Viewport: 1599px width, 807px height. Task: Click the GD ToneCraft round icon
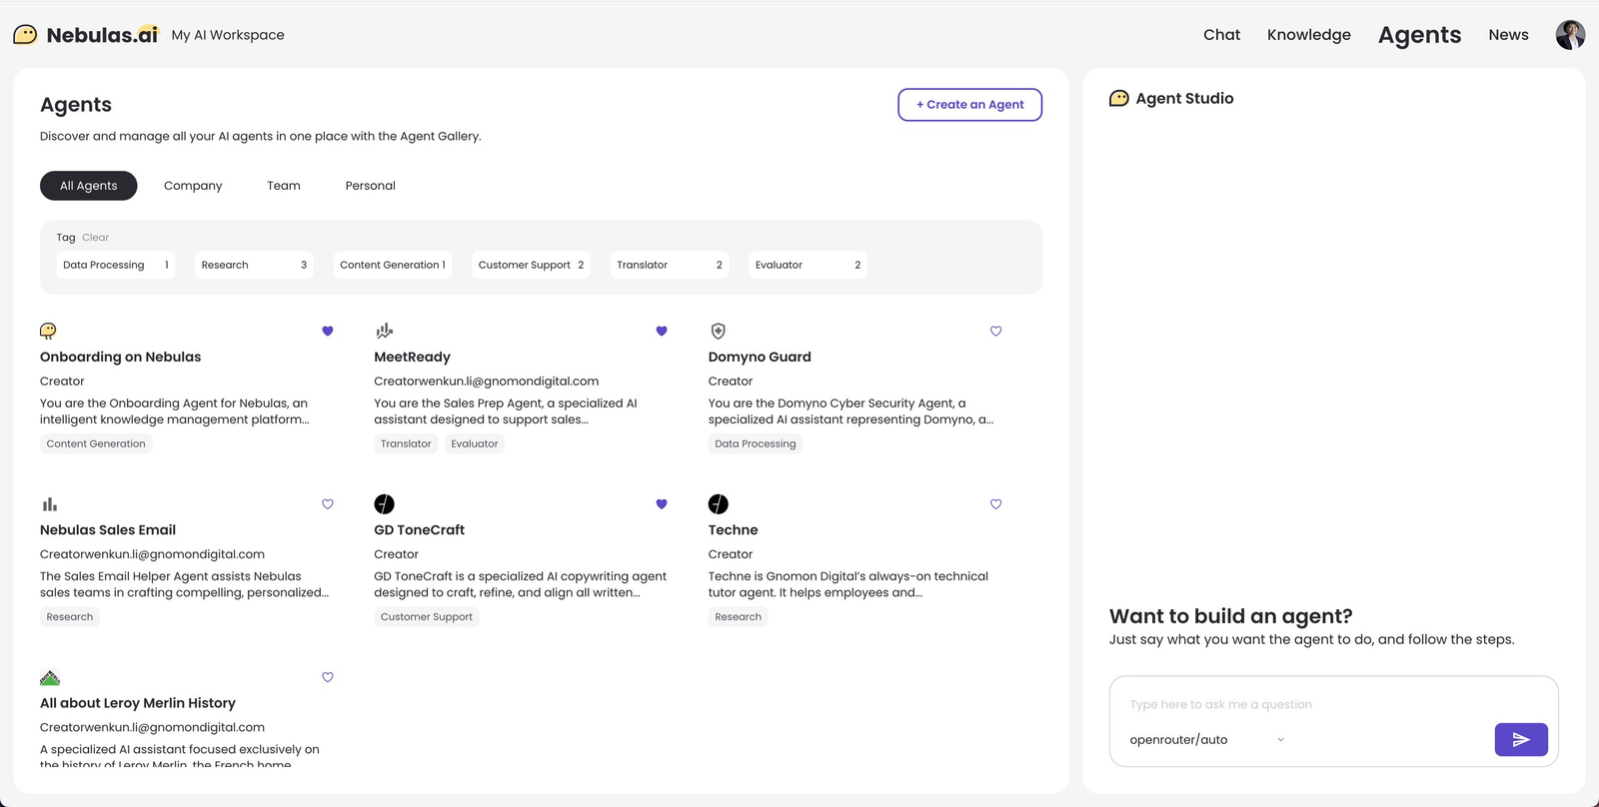pos(384,504)
